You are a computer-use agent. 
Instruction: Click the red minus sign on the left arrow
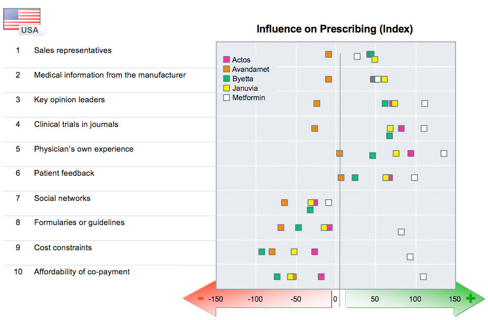(200, 298)
